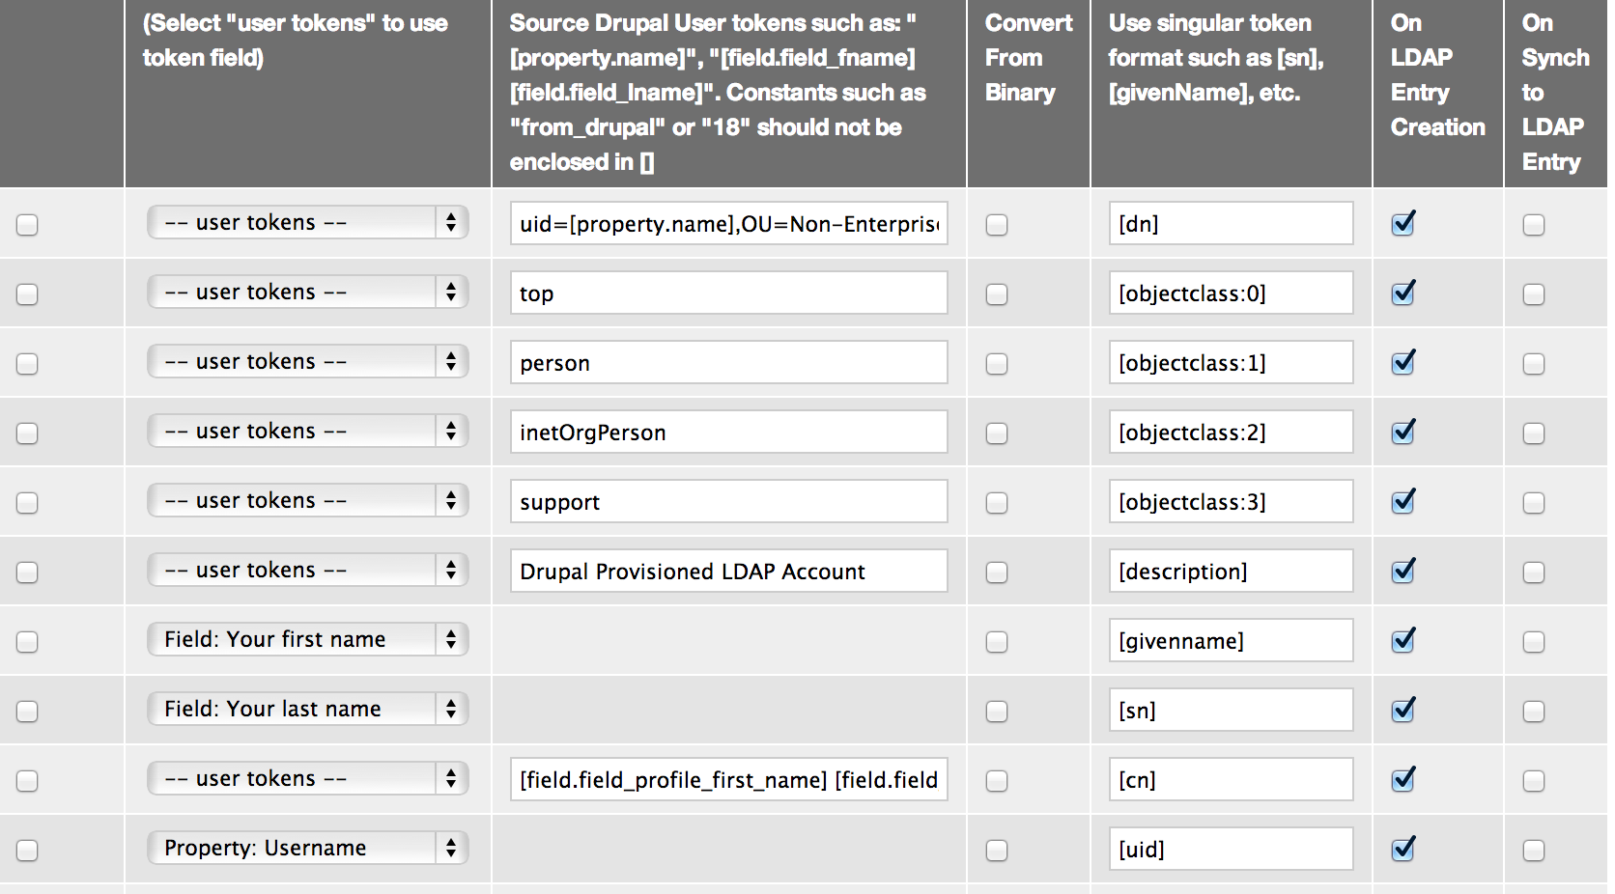Focus the "Drupal Provisioned LDAP Account" text field
The width and height of the screenshot is (1615, 894).
[728, 572]
